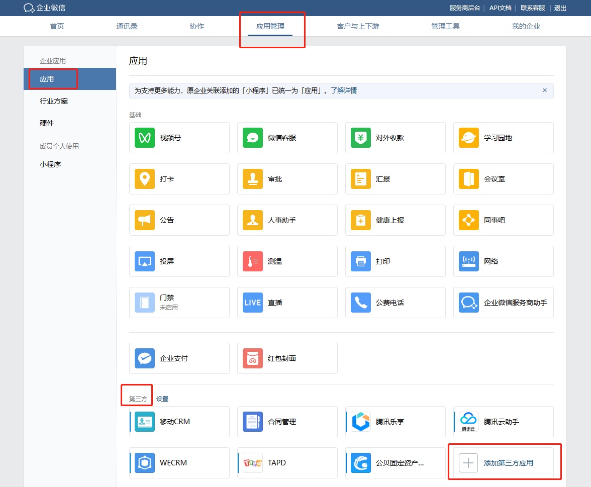Open the 企业微信服务商助手 icon
591x487 pixels.
pos(468,303)
